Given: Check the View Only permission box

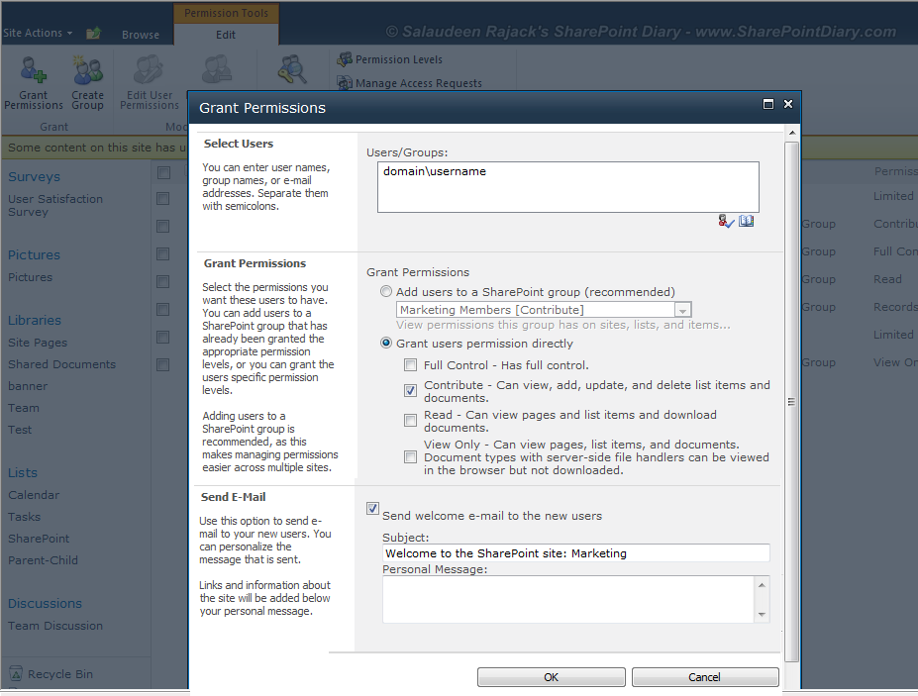Looking at the screenshot, I should (410, 457).
